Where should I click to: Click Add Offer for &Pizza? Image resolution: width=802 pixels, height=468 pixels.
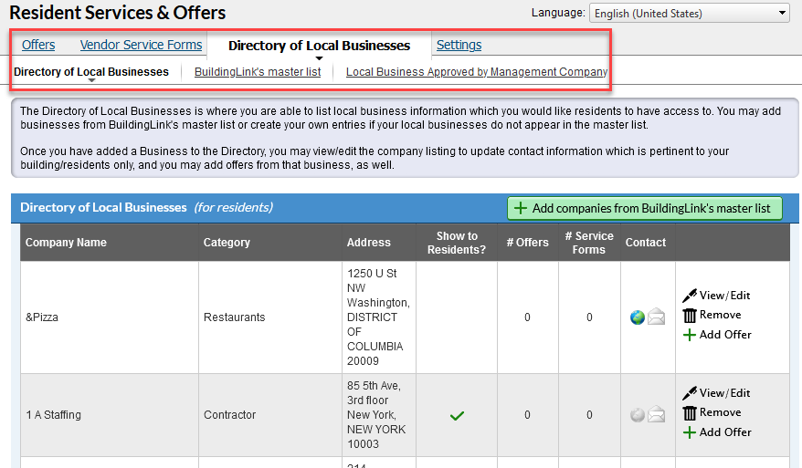click(x=725, y=335)
